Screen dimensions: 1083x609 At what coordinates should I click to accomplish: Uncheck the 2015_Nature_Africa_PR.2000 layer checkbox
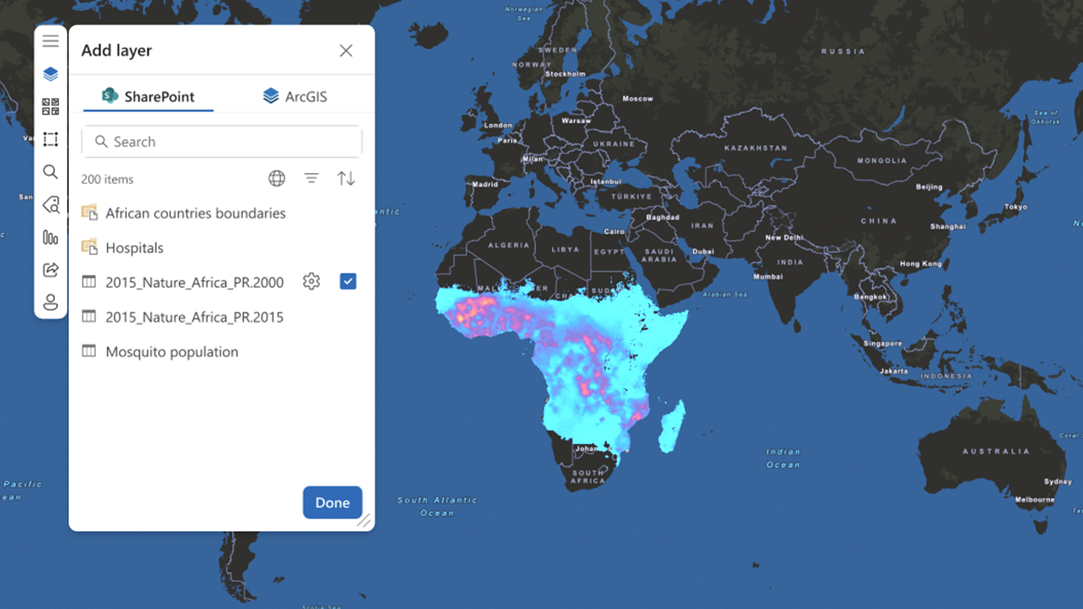point(348,281)
